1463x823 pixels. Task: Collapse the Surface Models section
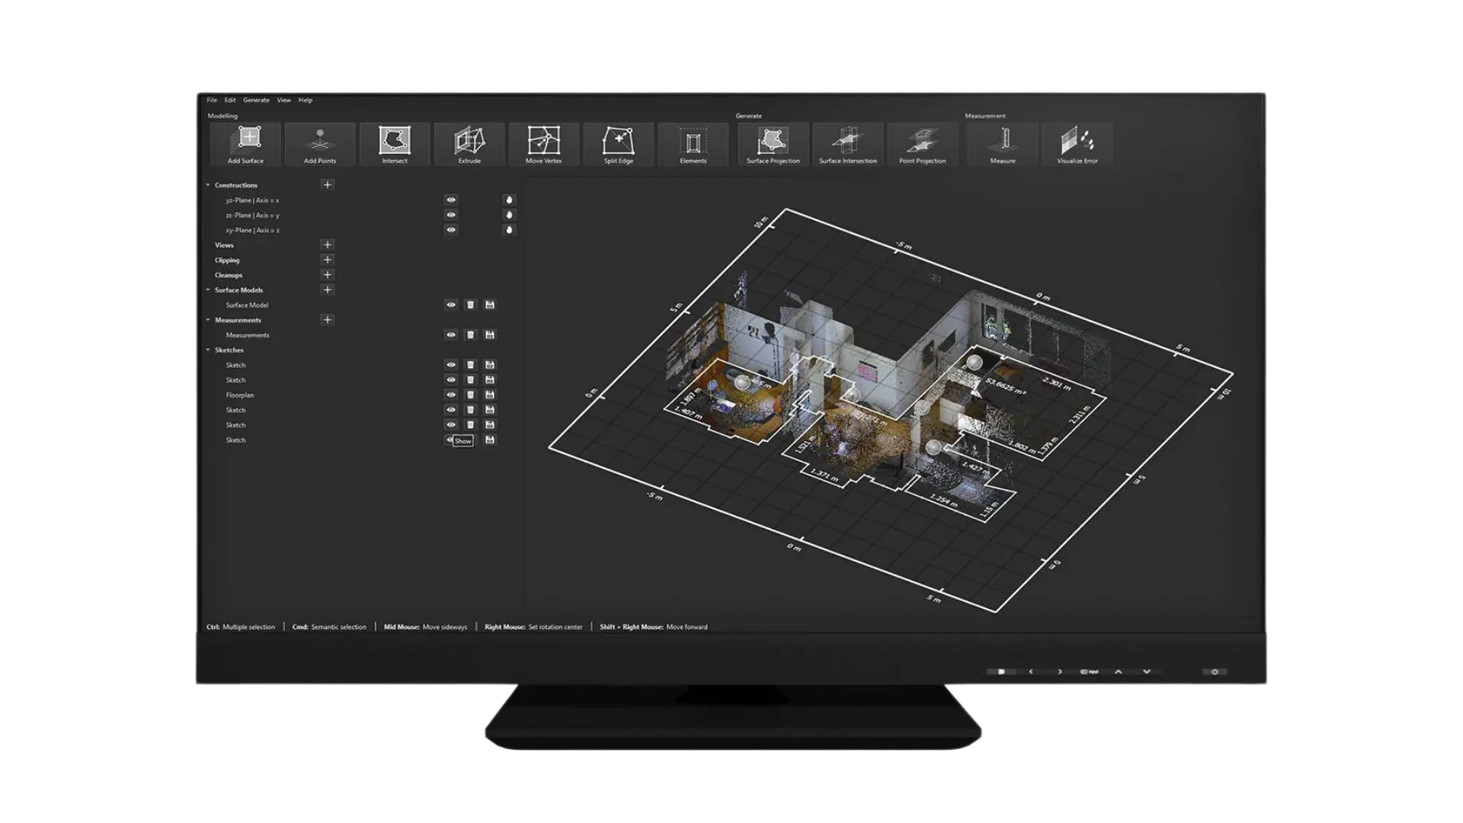tap(208, 290)
